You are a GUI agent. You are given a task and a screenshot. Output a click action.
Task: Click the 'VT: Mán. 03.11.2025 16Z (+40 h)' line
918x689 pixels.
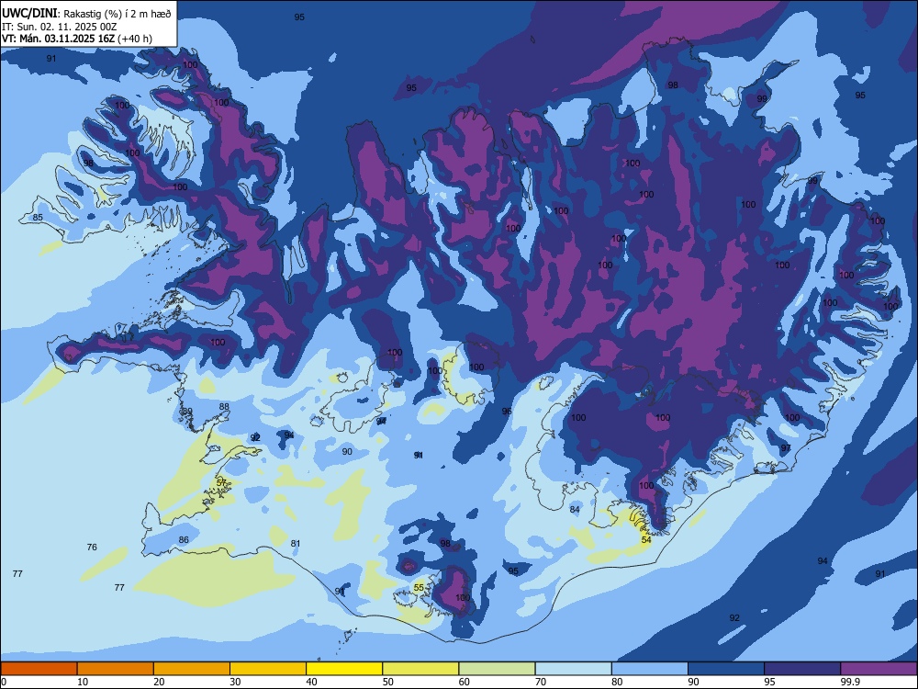[x=77, y=39]
